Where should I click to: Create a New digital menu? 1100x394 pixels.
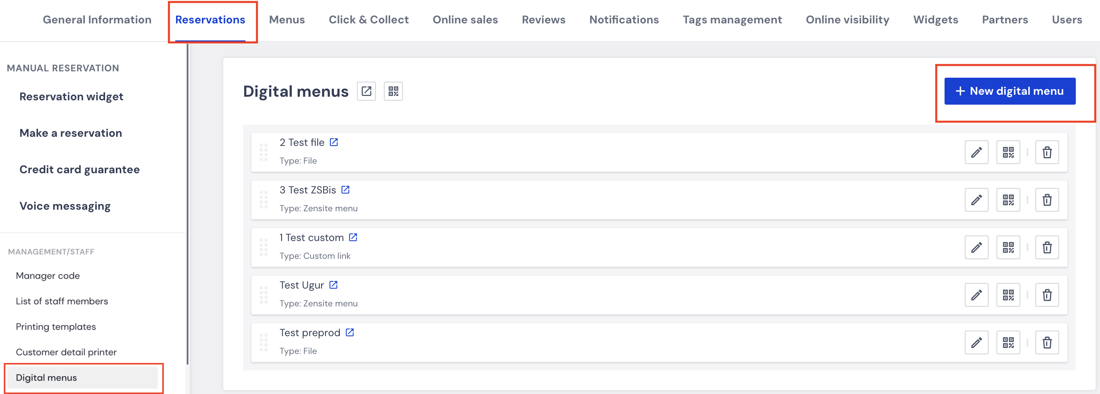(x=1010, y=91)
